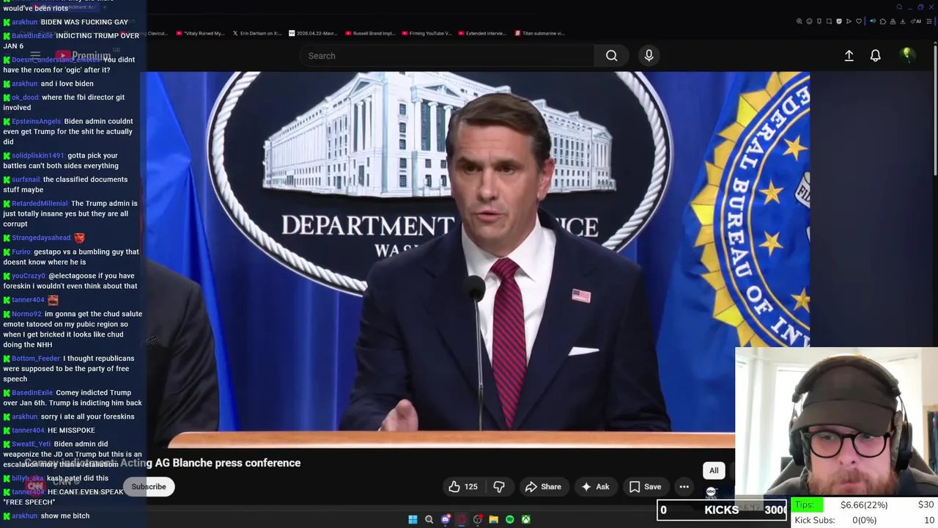
Task: Open the YouTube account avatar menu
Action: coord(907,56)
